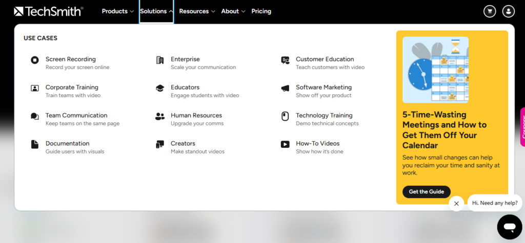The width and height of the screenshot is (525, 243).
Task: Collapse the Solutions dropdown menu
Action: coord(156,11)
